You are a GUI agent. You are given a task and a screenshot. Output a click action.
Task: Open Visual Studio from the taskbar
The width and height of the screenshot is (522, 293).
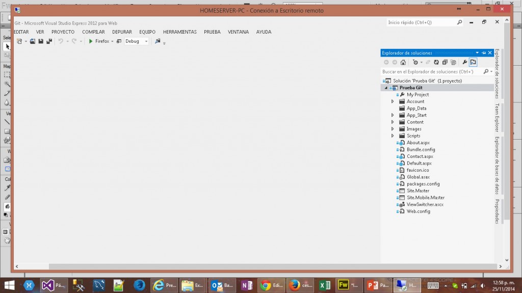tap(54, 285)
